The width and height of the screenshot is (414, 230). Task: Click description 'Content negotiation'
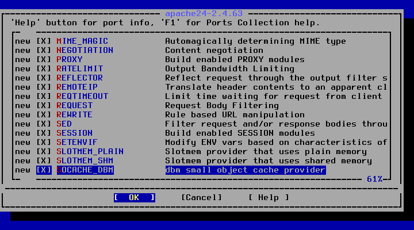[x=214, y=51]
